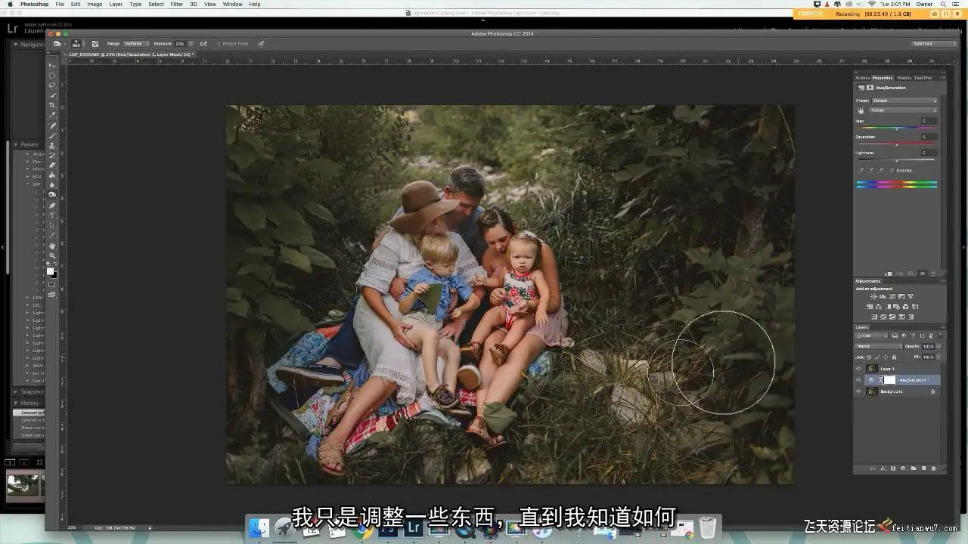Delete layer with trash icon
The width and height of the screenshot is (968, 544).
pyautogui.click(x=933, y=468)
